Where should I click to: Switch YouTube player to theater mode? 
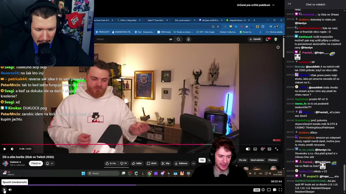[x=270, y=149]
